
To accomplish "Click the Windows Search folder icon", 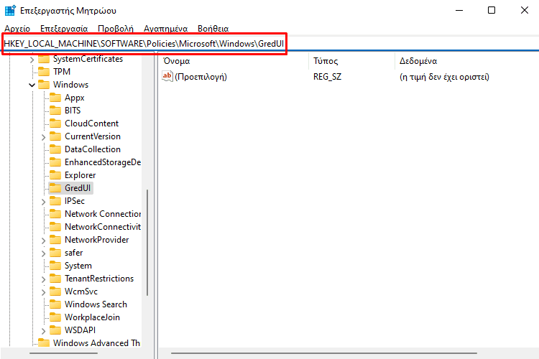I will tap(55, 304).
